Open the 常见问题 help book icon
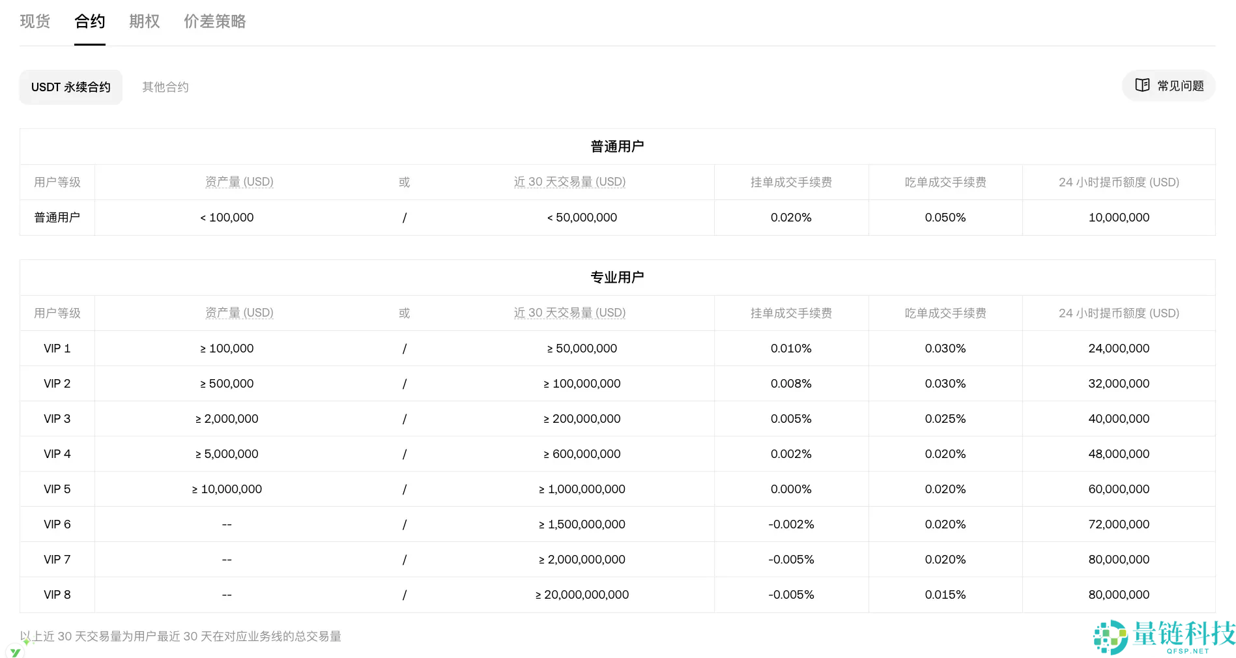 (1142, 85)
